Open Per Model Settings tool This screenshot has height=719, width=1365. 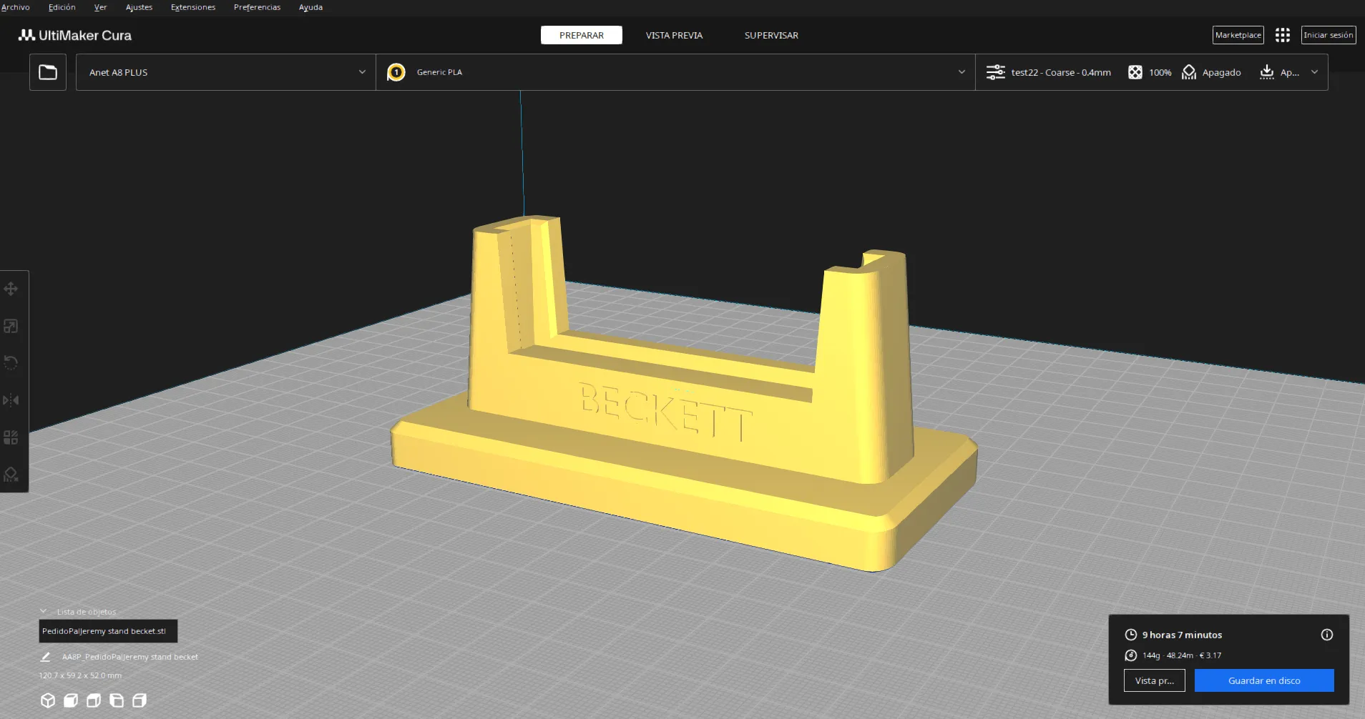[x=11, y=437]
